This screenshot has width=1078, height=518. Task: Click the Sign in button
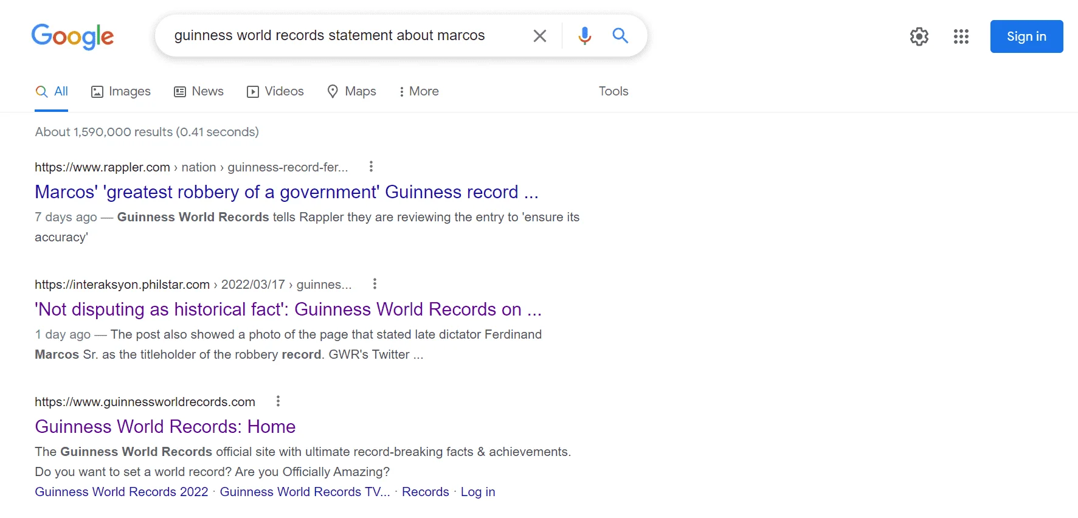(1026, 36)
